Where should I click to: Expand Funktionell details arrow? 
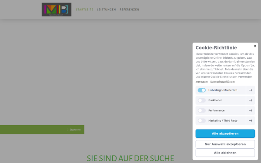[251, 100]
